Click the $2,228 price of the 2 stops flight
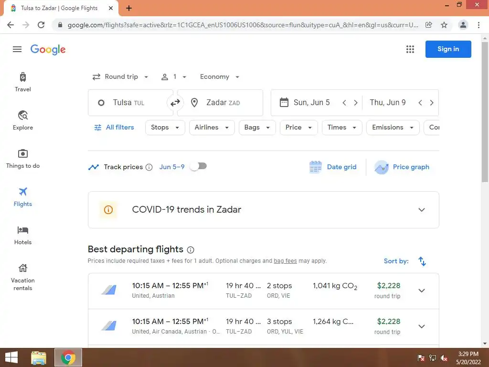This screenshot has height=367, width=489. [389, 286]
